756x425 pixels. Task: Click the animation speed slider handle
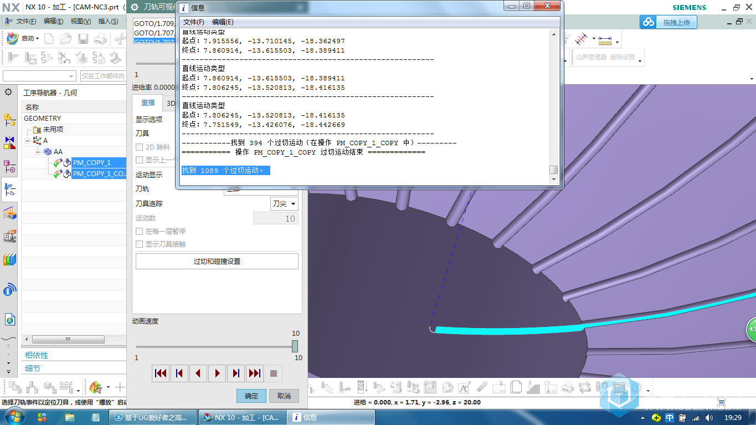click(x=295, y=346)
